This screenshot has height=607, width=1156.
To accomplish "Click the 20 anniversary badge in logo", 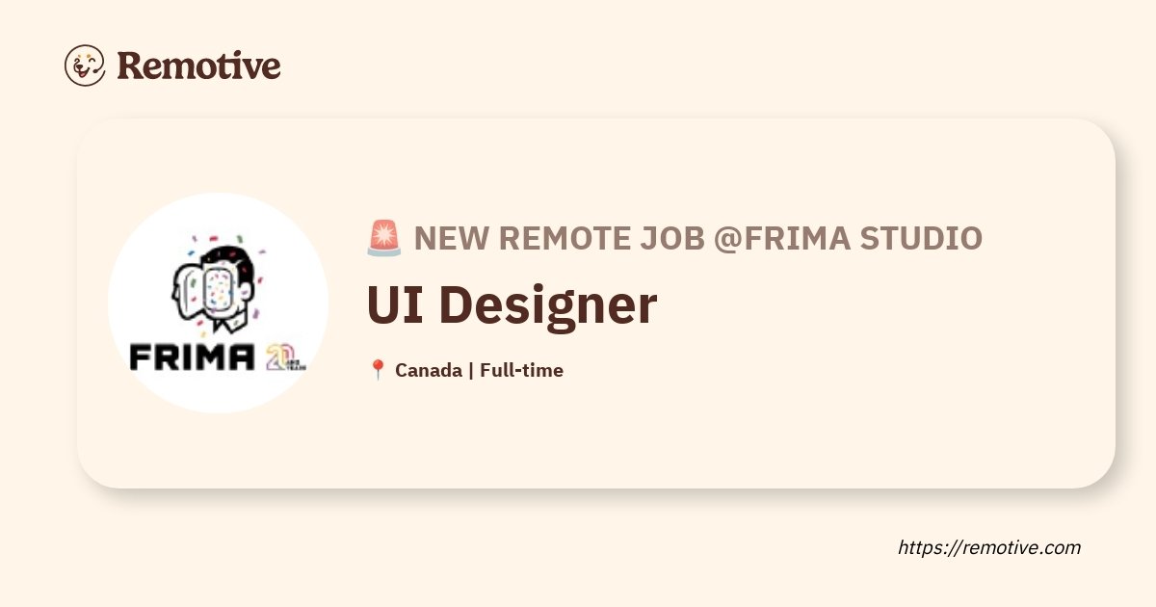I will 286,357.
